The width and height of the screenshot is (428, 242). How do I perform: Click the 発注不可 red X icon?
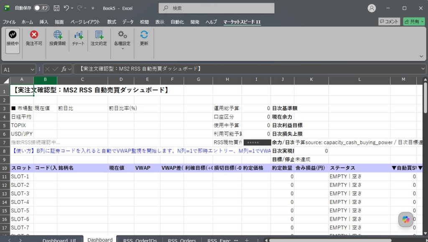click(34, 34)
